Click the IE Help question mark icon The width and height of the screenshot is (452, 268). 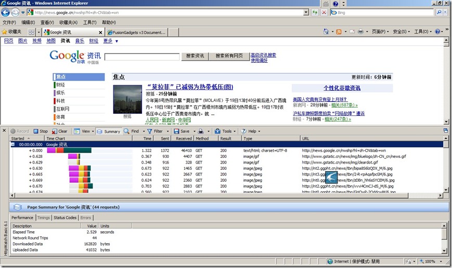click(x=437, y=31)
